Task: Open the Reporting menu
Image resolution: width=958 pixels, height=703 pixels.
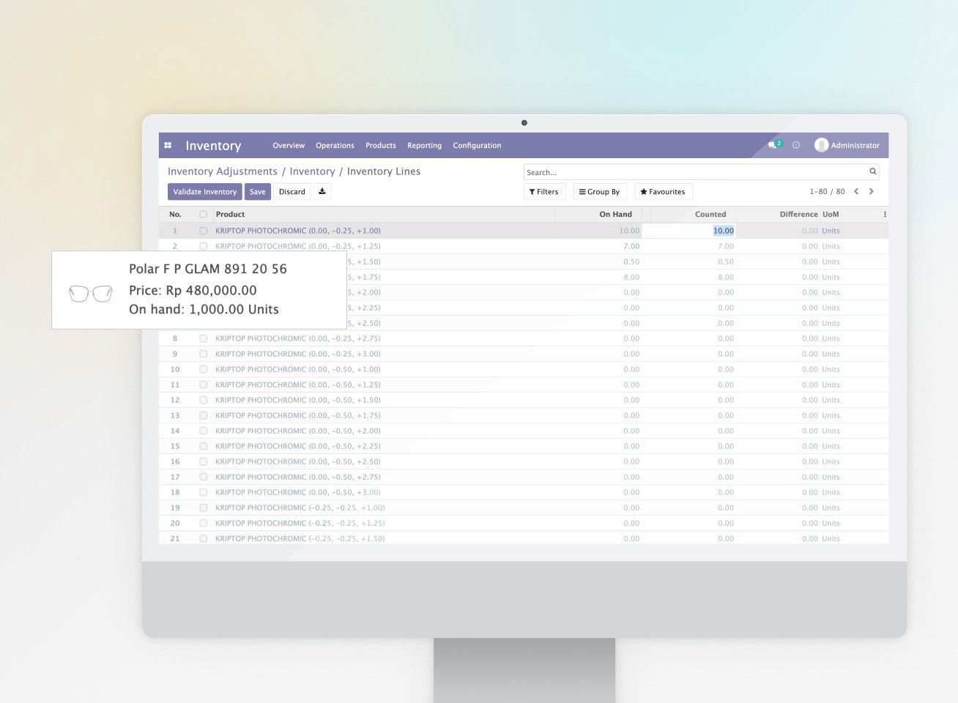Action: pyautogui.click(x=425, y=145)
